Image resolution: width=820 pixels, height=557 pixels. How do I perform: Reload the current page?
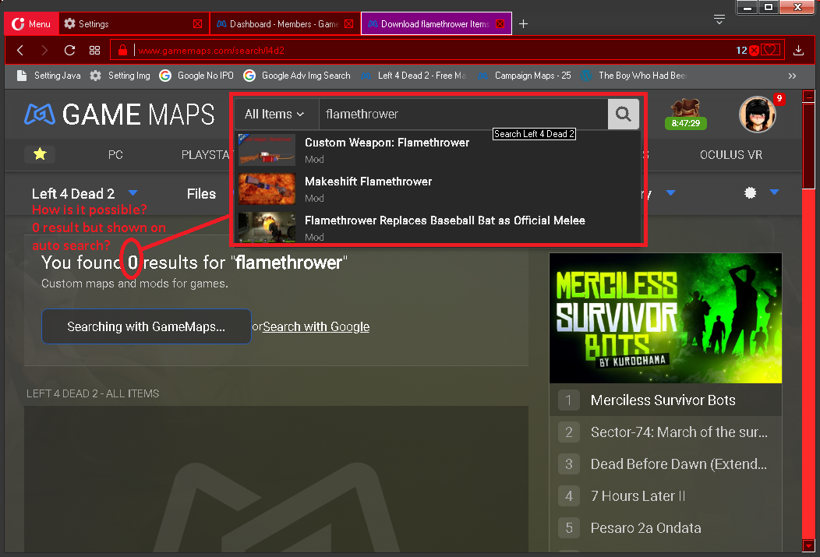click(x=70, y=49)
